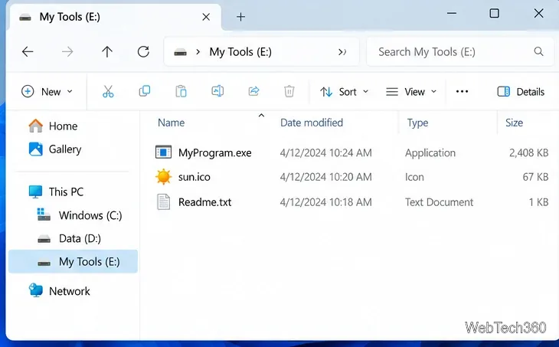Select My Tools (E:) label in sidebar
Image resolution: width=559 pixels, height=347 pixels.
[89, 262]
